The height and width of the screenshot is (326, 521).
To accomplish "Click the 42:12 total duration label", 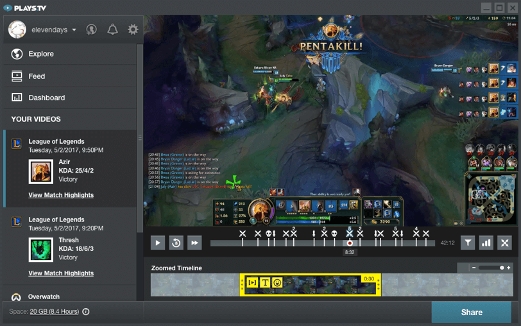I will (447, 243).
